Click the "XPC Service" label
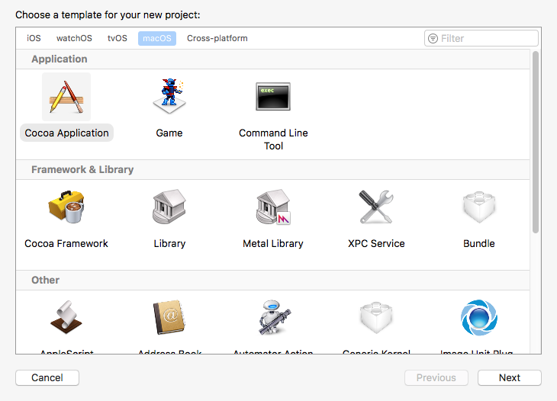Viewport: 557px width, 401px height. pyautogui.click(x=376, y=243)
